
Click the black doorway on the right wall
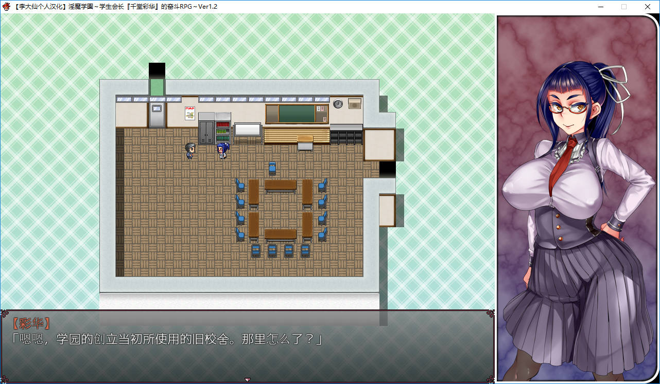tap(387, 170)
